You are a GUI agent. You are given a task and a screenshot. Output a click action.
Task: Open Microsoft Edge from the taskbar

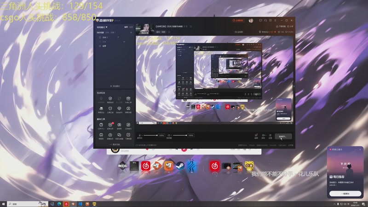pyautogui.click(x=59, y=204)
